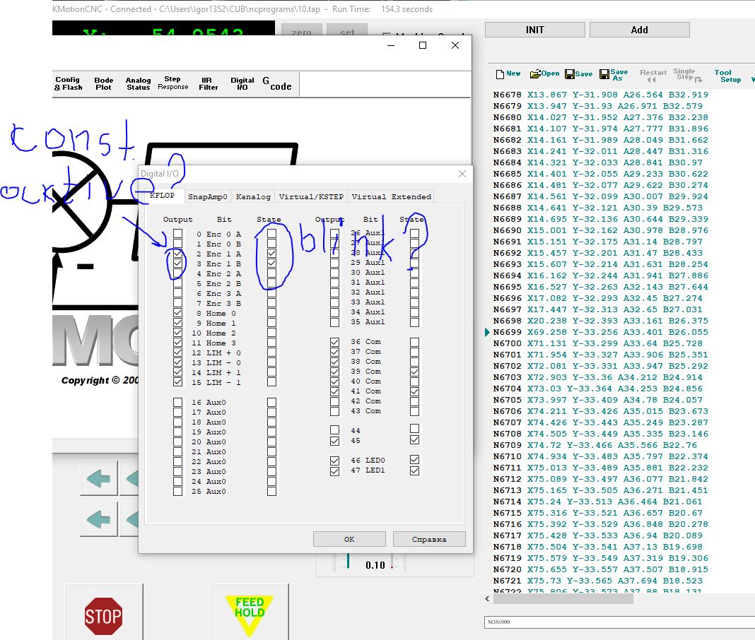Viewport: 755px width, 640px height.
Task: Switch to the SnapAmp0 tab
Action: coord(208,197)
